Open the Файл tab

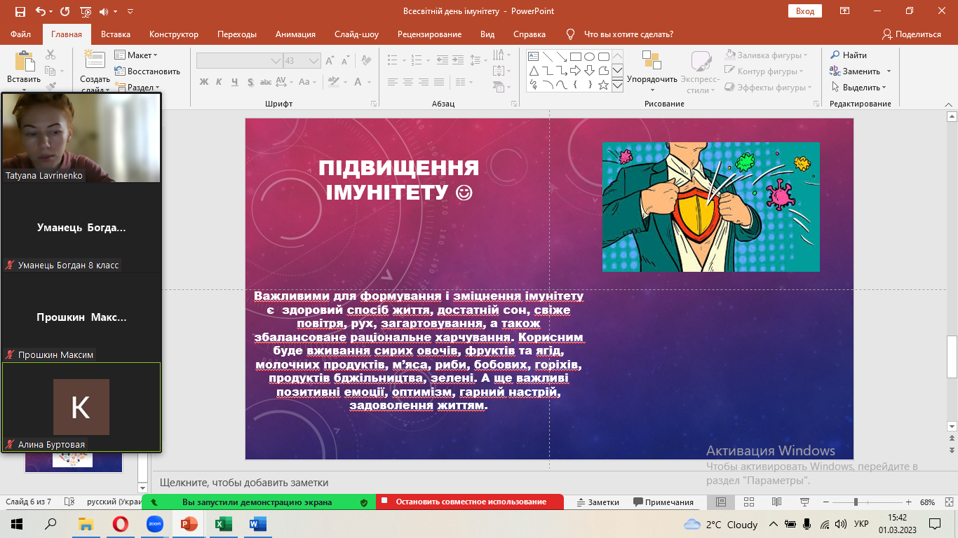click(x=20, y=34)
